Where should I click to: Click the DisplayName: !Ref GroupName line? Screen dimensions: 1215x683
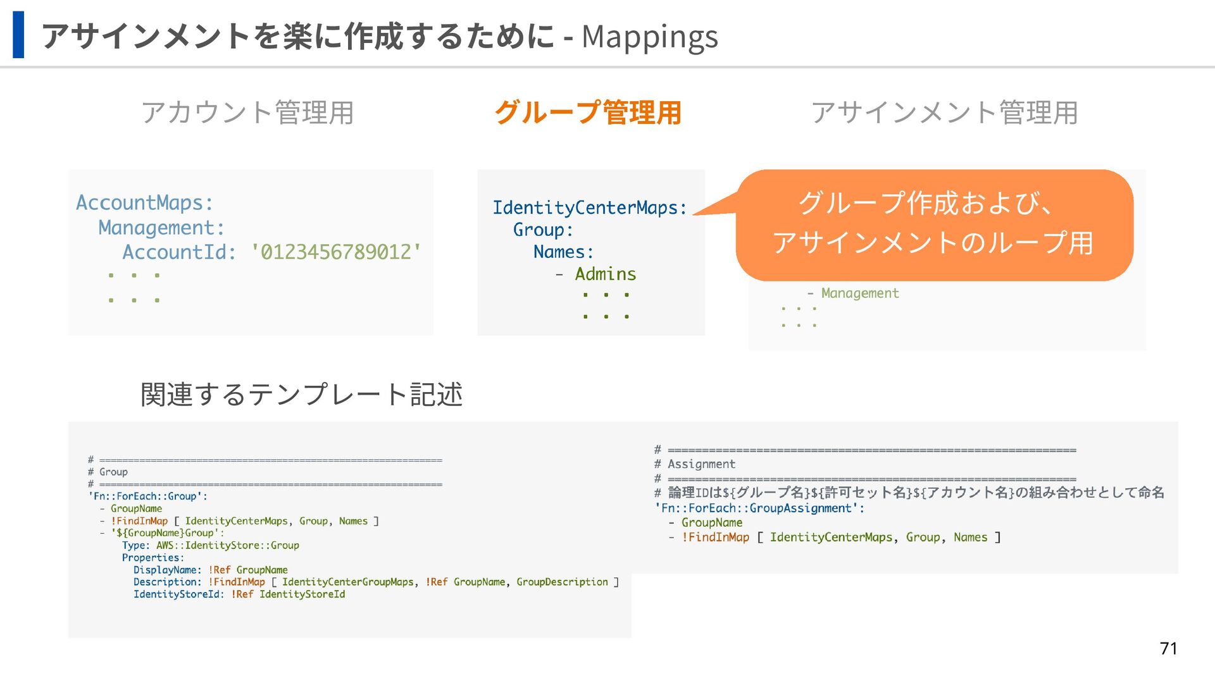point(210,570)
